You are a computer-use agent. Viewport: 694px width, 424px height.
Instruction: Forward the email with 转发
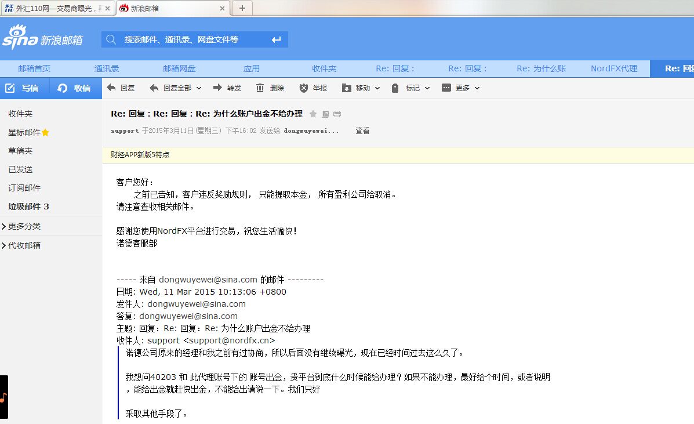tap(227, 88)
